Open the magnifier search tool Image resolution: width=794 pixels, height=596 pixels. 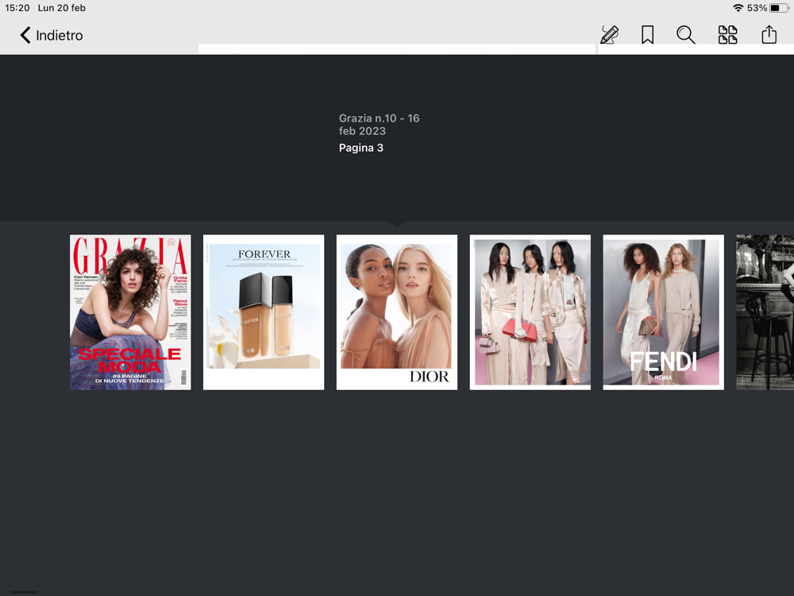pyautogui.click(x=686, y=35)
